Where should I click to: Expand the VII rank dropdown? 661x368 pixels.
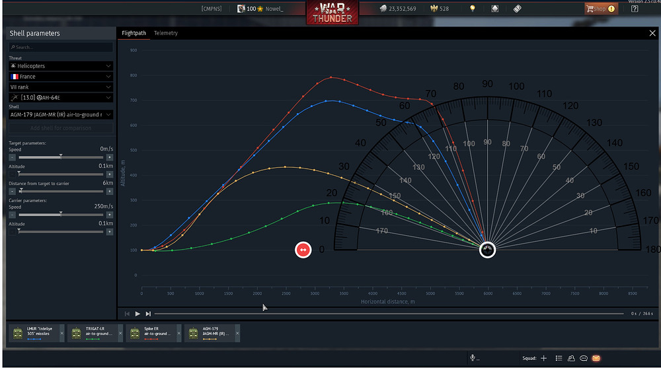click(61, 87)
